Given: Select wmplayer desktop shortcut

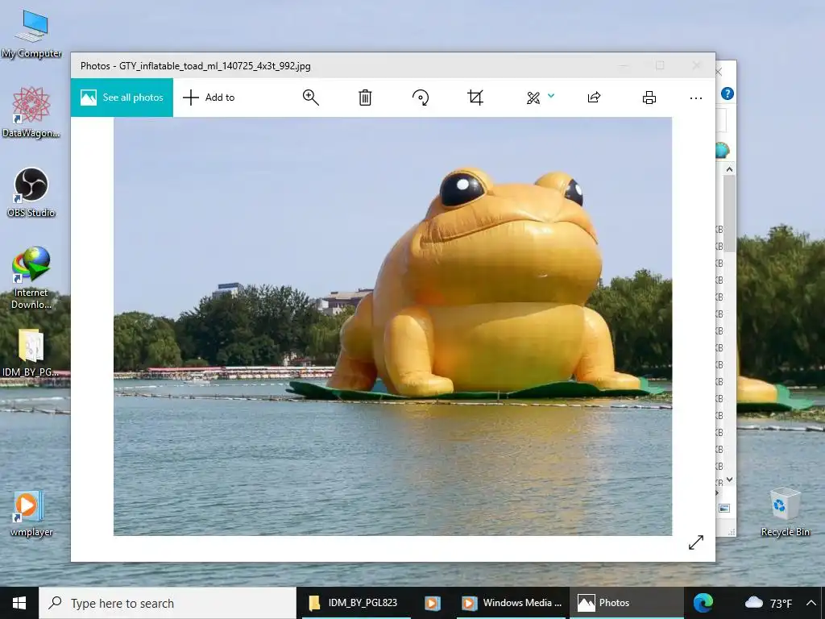Looking at the screenshot, I should click(31, 513).
